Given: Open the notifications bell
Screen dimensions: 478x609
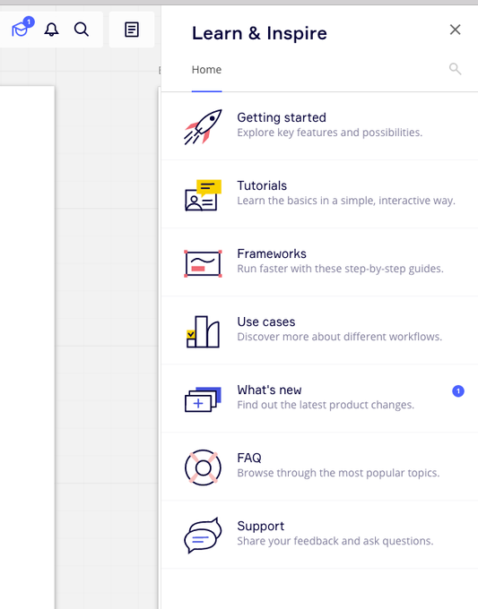Looking at the screenshot, I should [51, 30].
